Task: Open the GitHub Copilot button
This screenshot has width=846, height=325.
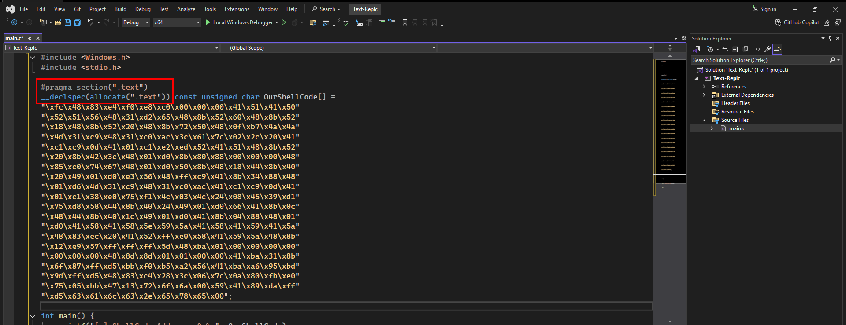Action: pyautogui.click(x=797, y=22)
